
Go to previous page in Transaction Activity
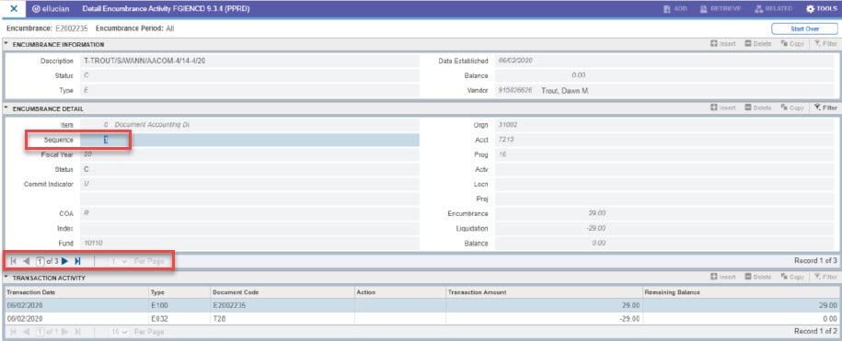[x=26, y=332]
